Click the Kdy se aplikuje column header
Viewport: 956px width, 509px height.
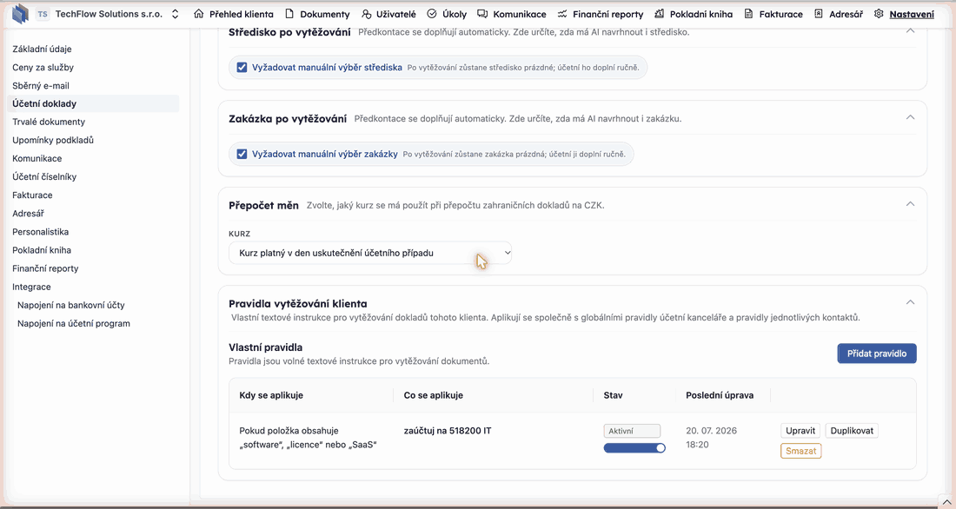point(271,395)
